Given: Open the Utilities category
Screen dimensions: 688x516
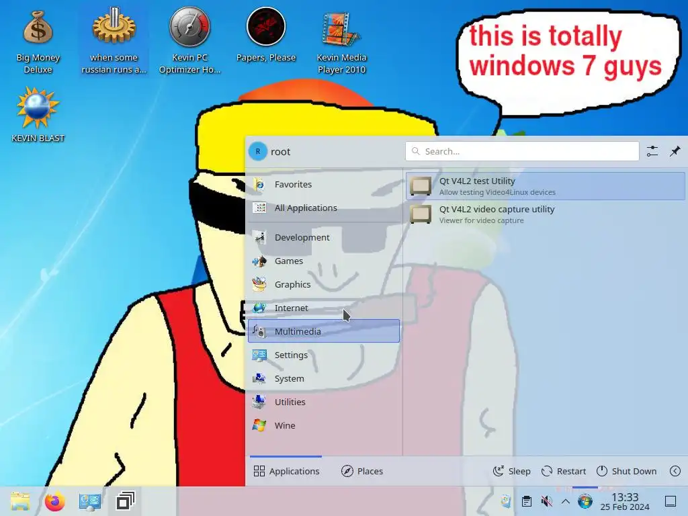Looking at the screenshot, I should [x=324, y=402].
